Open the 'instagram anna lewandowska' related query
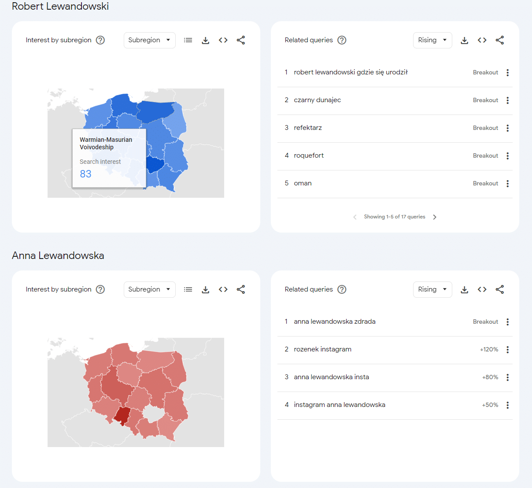Viewport: 532px width, 488px height. pyautogui.click(x=340, y=405)
